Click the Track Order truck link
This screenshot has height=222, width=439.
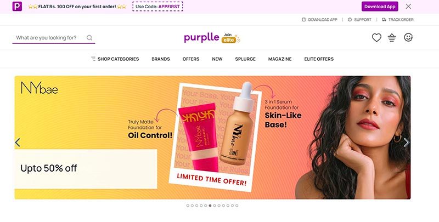pos(397,20)
